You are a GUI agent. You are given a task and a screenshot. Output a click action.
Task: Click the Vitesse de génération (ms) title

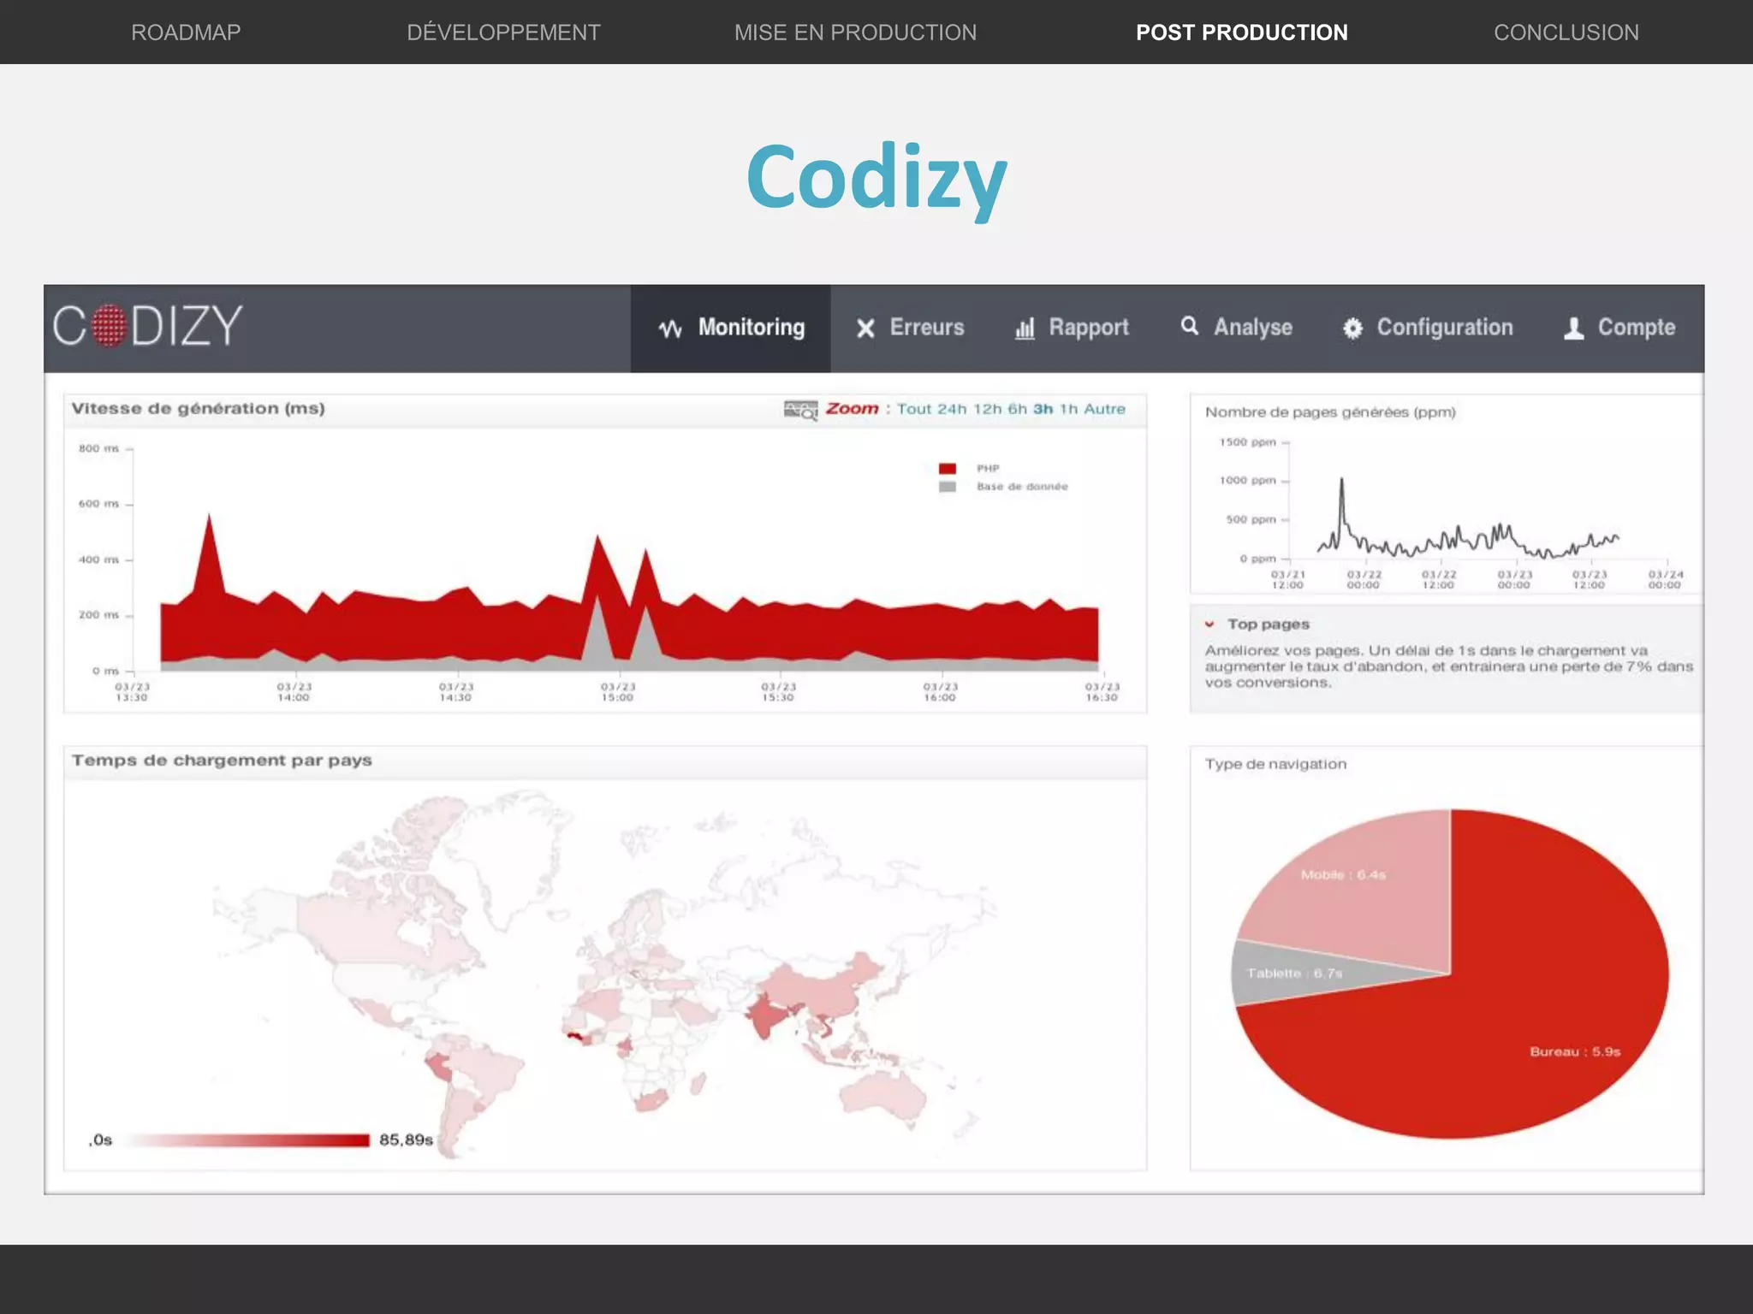[198, 409]
